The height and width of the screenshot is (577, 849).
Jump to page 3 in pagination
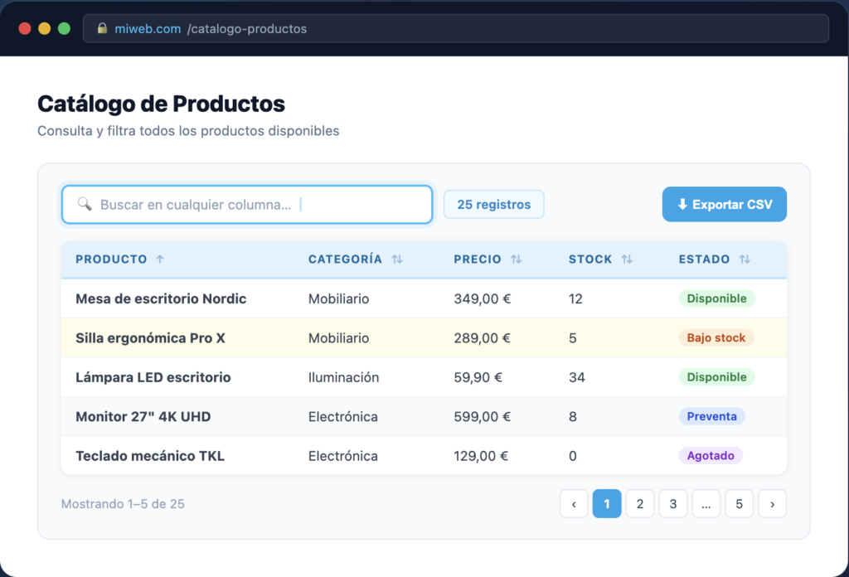[672, 503]
